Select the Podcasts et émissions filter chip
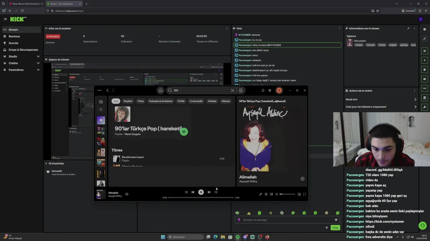430x241 pixels. pos(161,101)
